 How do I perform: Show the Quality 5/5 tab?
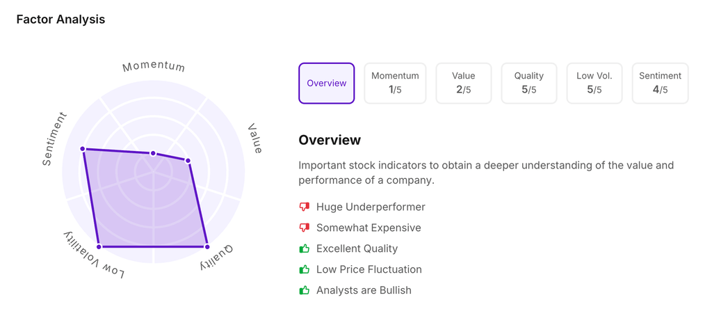528,84
